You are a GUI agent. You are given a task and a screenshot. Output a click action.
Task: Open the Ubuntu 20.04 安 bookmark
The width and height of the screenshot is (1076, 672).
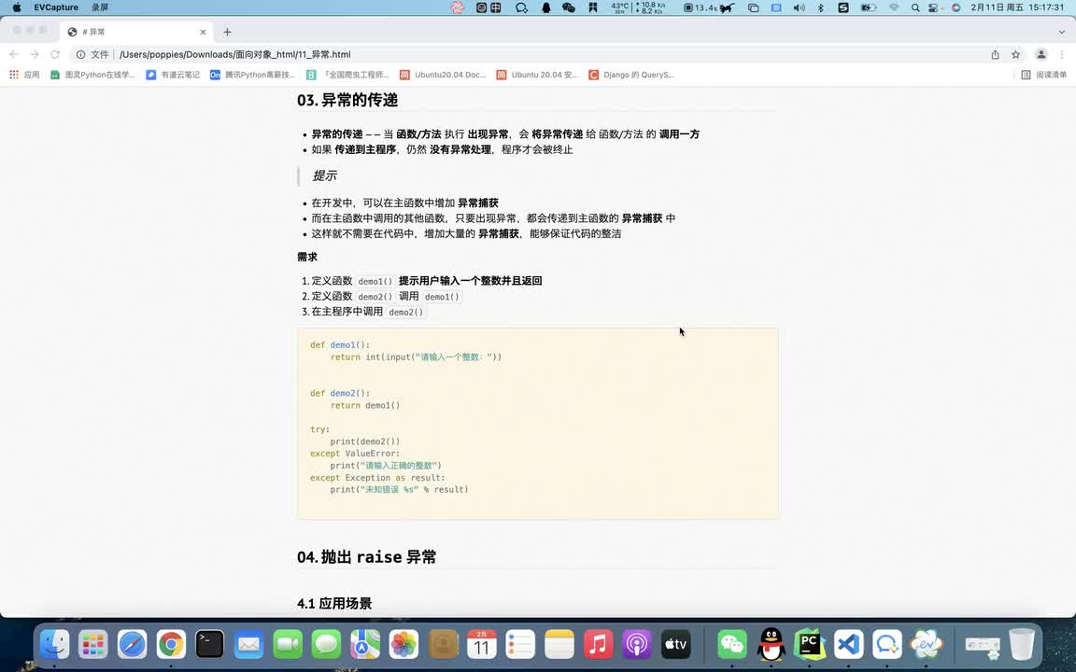[x=537, y=75]
